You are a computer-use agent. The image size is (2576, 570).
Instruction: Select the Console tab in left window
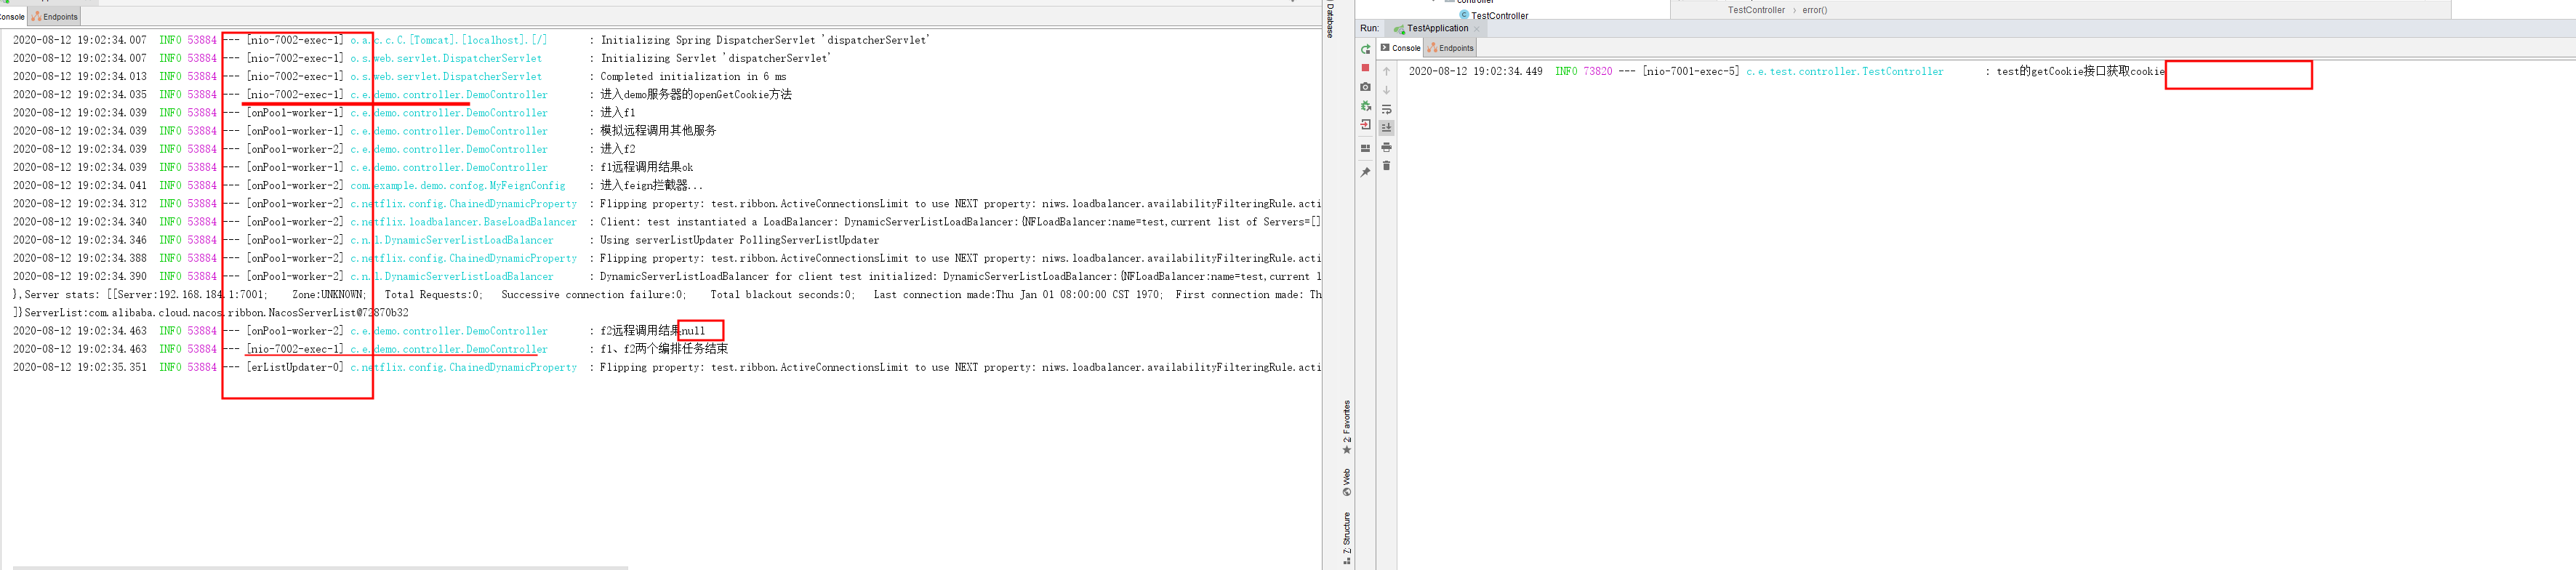(x=12, y=17)
